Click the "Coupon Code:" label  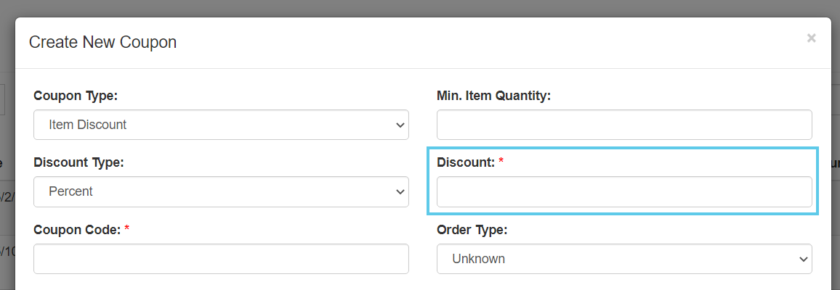77,230
